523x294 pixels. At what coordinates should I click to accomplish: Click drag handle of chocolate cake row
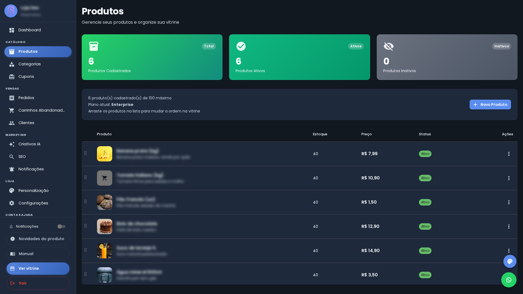86,226
